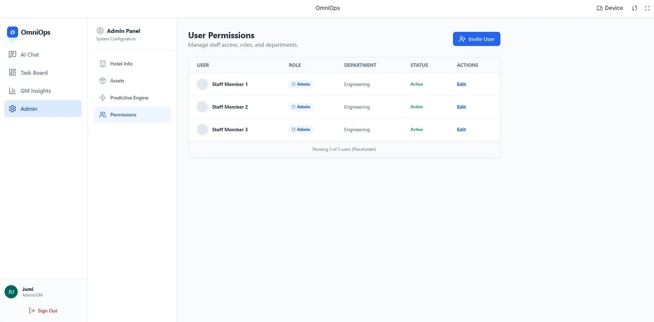Select the Admin sidebar item
The height and width of the screenshot is (322, 654).
(43, 109)
